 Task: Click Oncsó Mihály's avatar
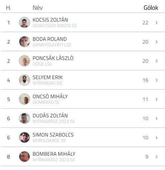[x=24, y=99]
